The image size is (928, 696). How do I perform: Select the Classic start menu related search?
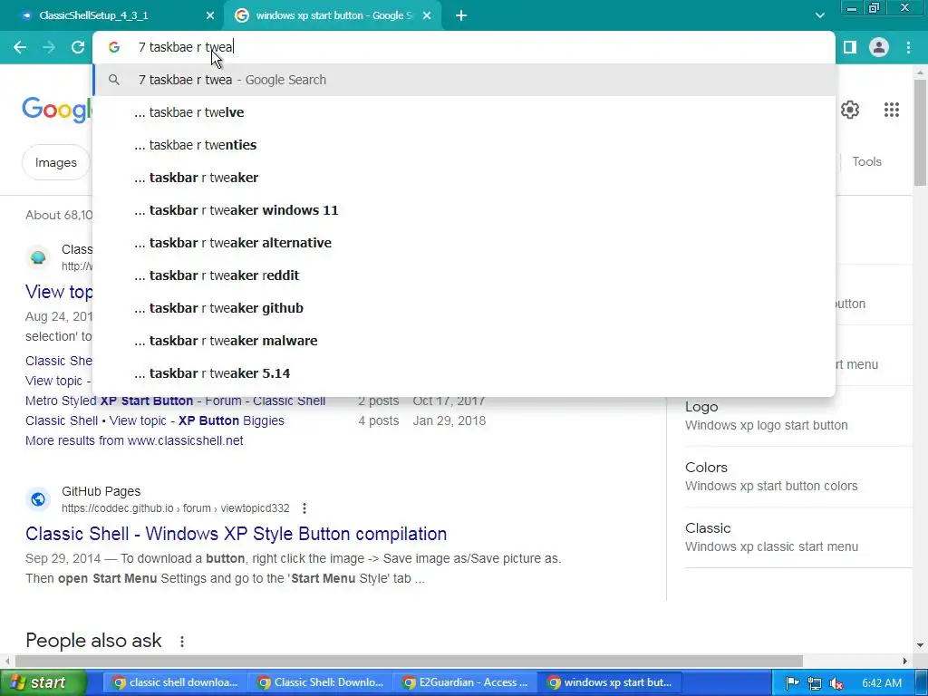click(797, 537)
